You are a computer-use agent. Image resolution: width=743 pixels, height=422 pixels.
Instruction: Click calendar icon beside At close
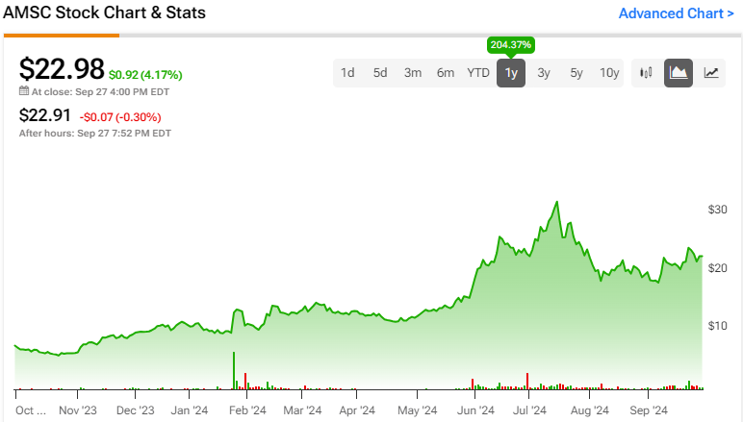(x=24, y=90)
